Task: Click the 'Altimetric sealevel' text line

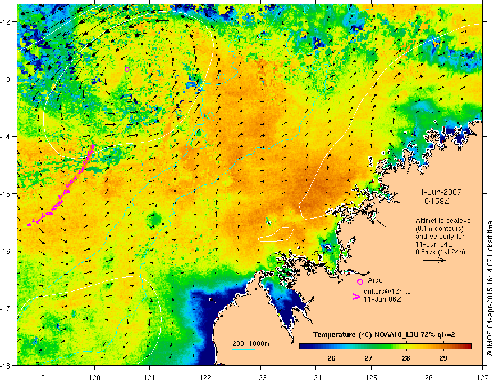Action: 444,221
